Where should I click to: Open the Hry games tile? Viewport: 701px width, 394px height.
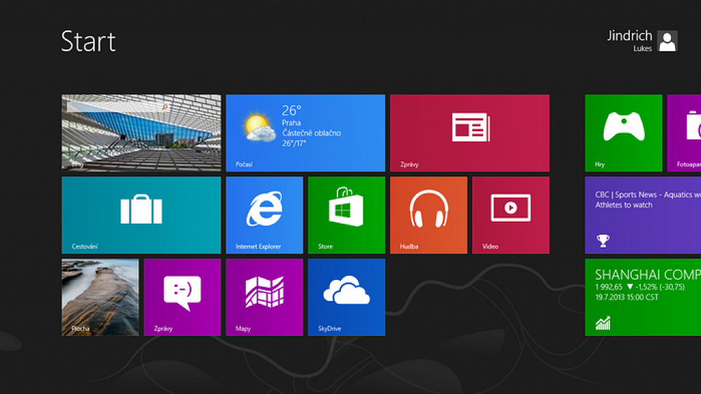pos(623,133)
